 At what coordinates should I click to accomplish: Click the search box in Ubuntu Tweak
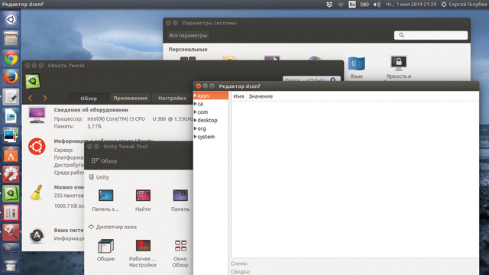pyautogui.click(x=311, y=79)
